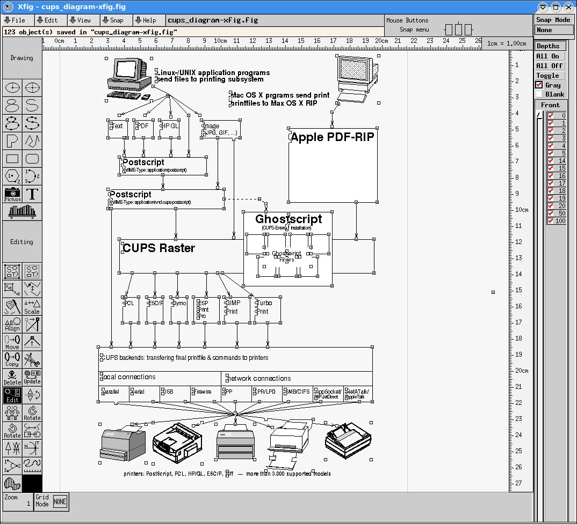Toggle the Gray checkbox in Depths panel
Image resolution: width=577 pixels, height=524 pixels.
click(539, 85)
